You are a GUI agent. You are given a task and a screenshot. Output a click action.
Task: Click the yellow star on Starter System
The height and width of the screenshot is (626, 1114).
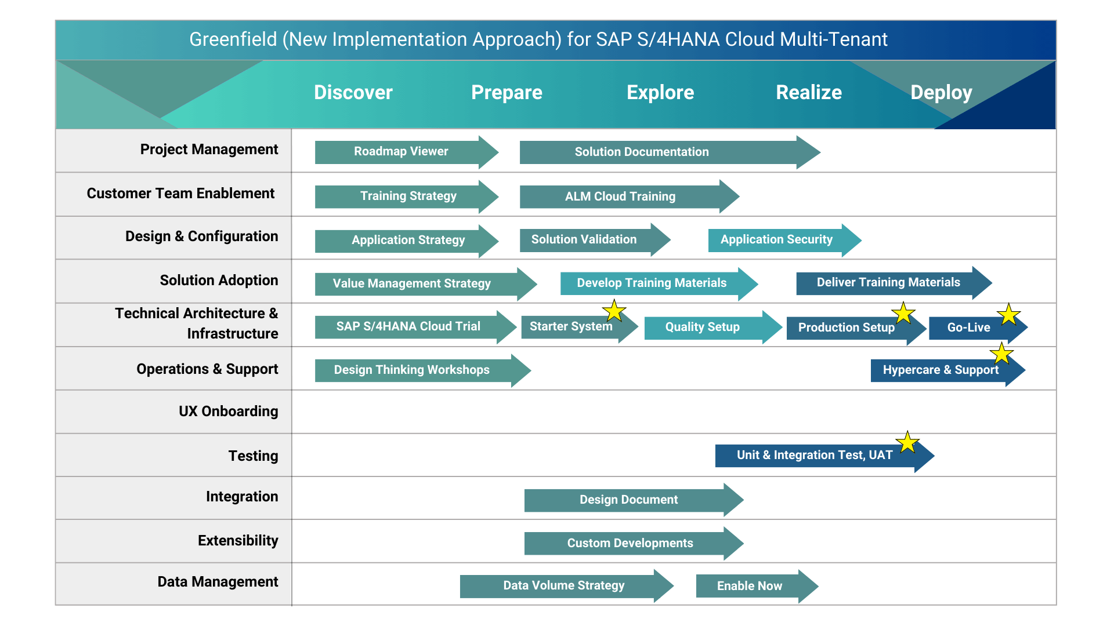point(614,311)
